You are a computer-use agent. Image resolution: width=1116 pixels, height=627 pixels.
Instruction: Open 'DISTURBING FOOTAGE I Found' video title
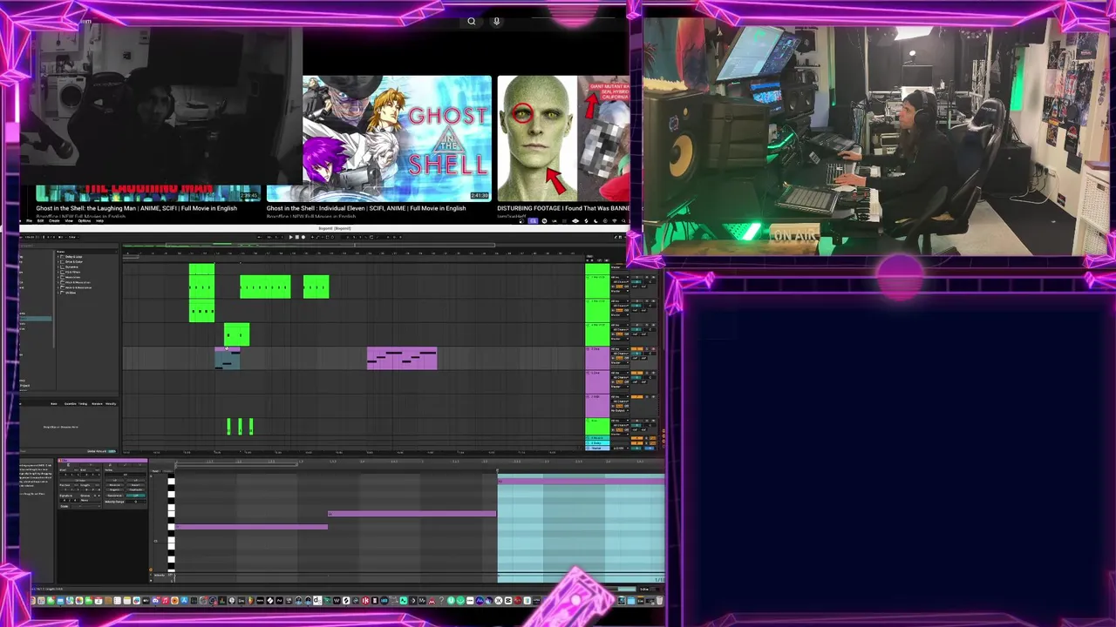click(563, 208)
